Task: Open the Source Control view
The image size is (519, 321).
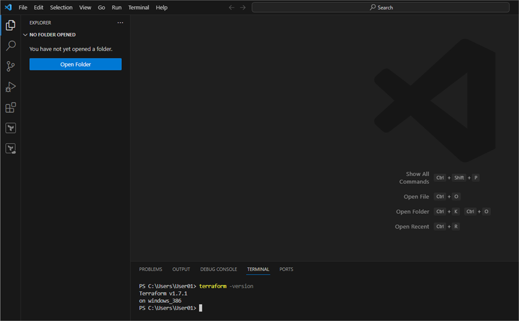Action: point(11,66)
